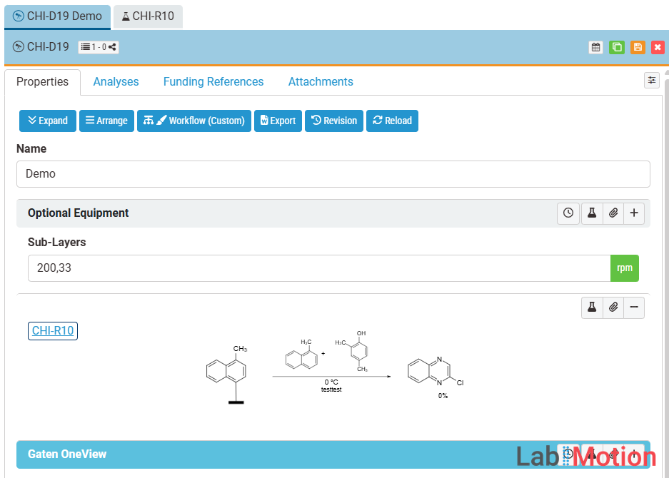Remove the layer with the minus button
This screenshot has height=478, width=669.
(x=634, y=307)
